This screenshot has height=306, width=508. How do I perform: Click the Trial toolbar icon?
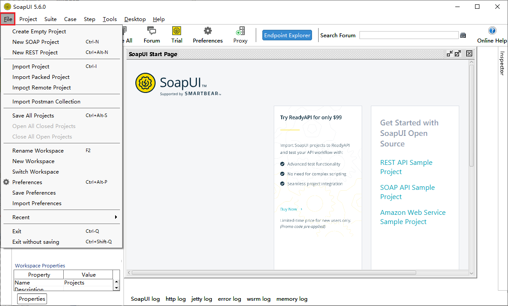177,35
